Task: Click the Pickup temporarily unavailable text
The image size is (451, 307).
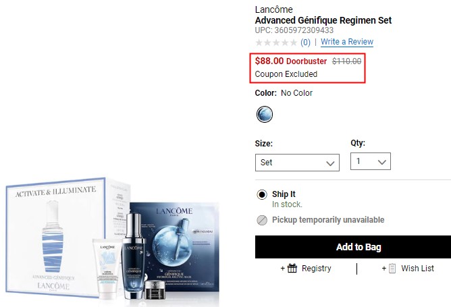Action: [x=328, y=220]
